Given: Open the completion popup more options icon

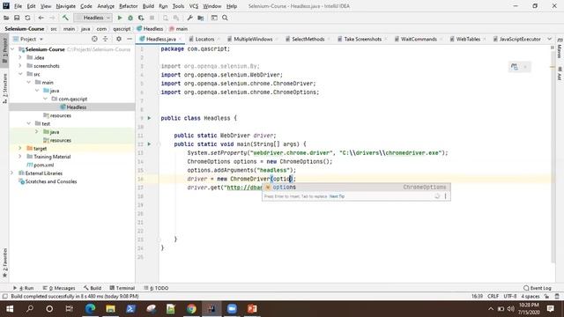Looking at the screenshot, I should 445,196.
